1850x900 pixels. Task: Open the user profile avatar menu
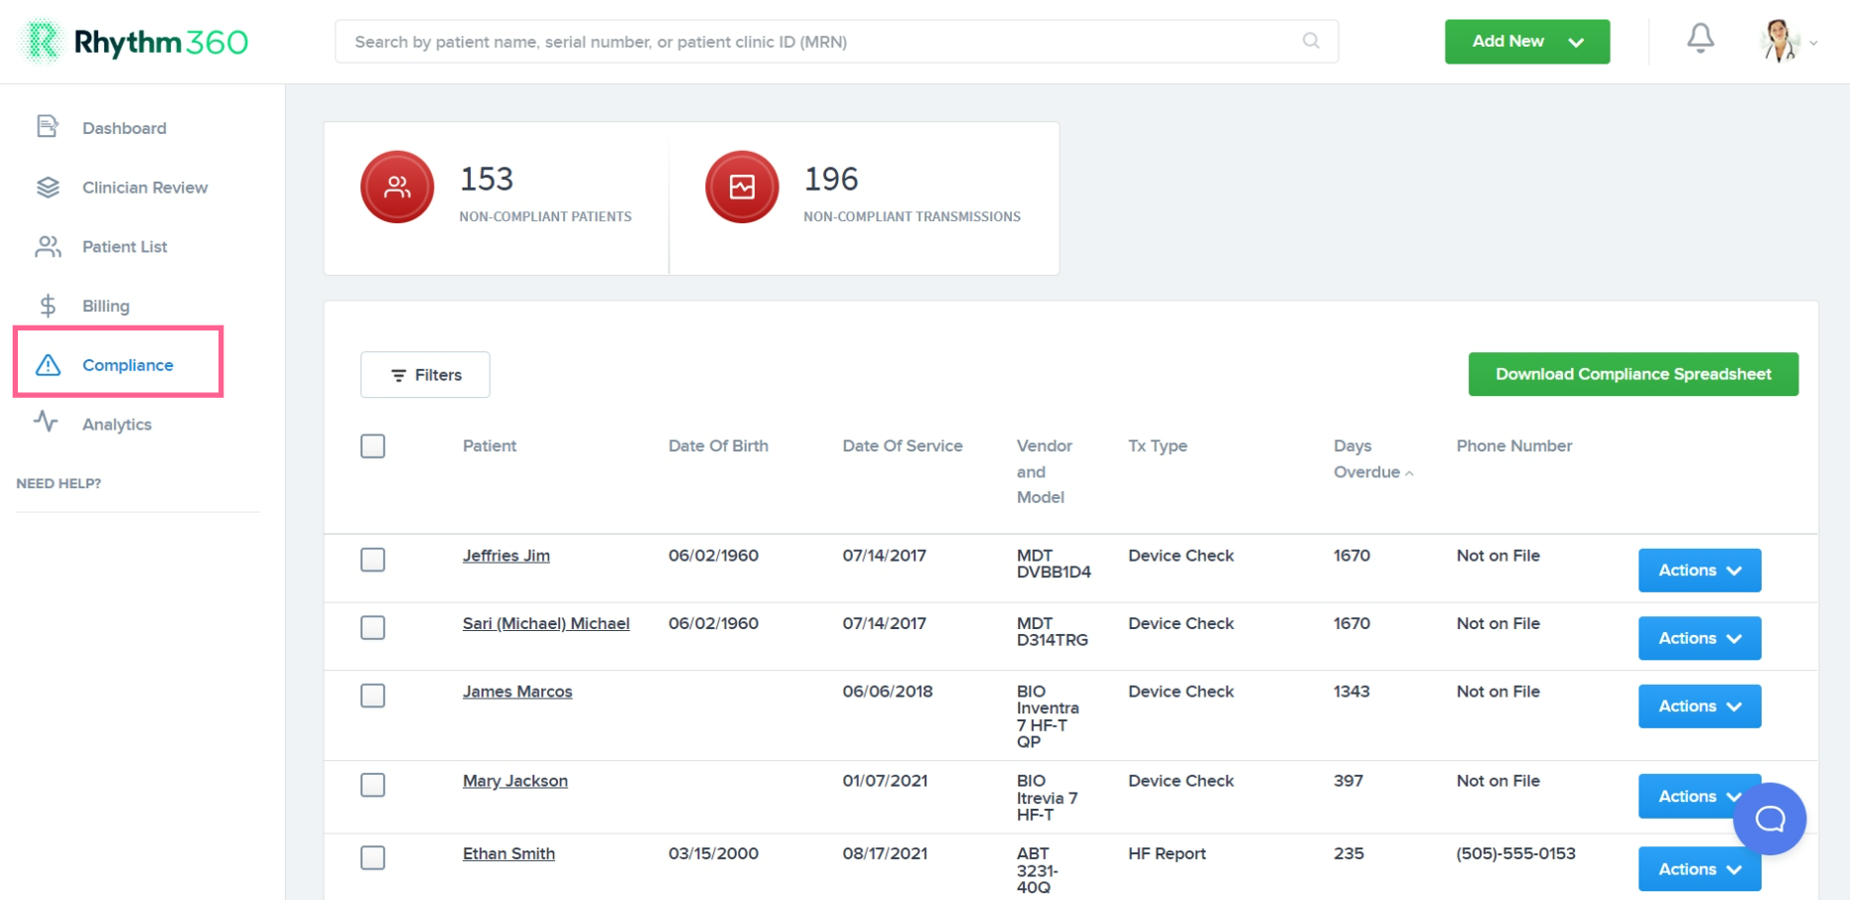click(x=1782, y=42)
